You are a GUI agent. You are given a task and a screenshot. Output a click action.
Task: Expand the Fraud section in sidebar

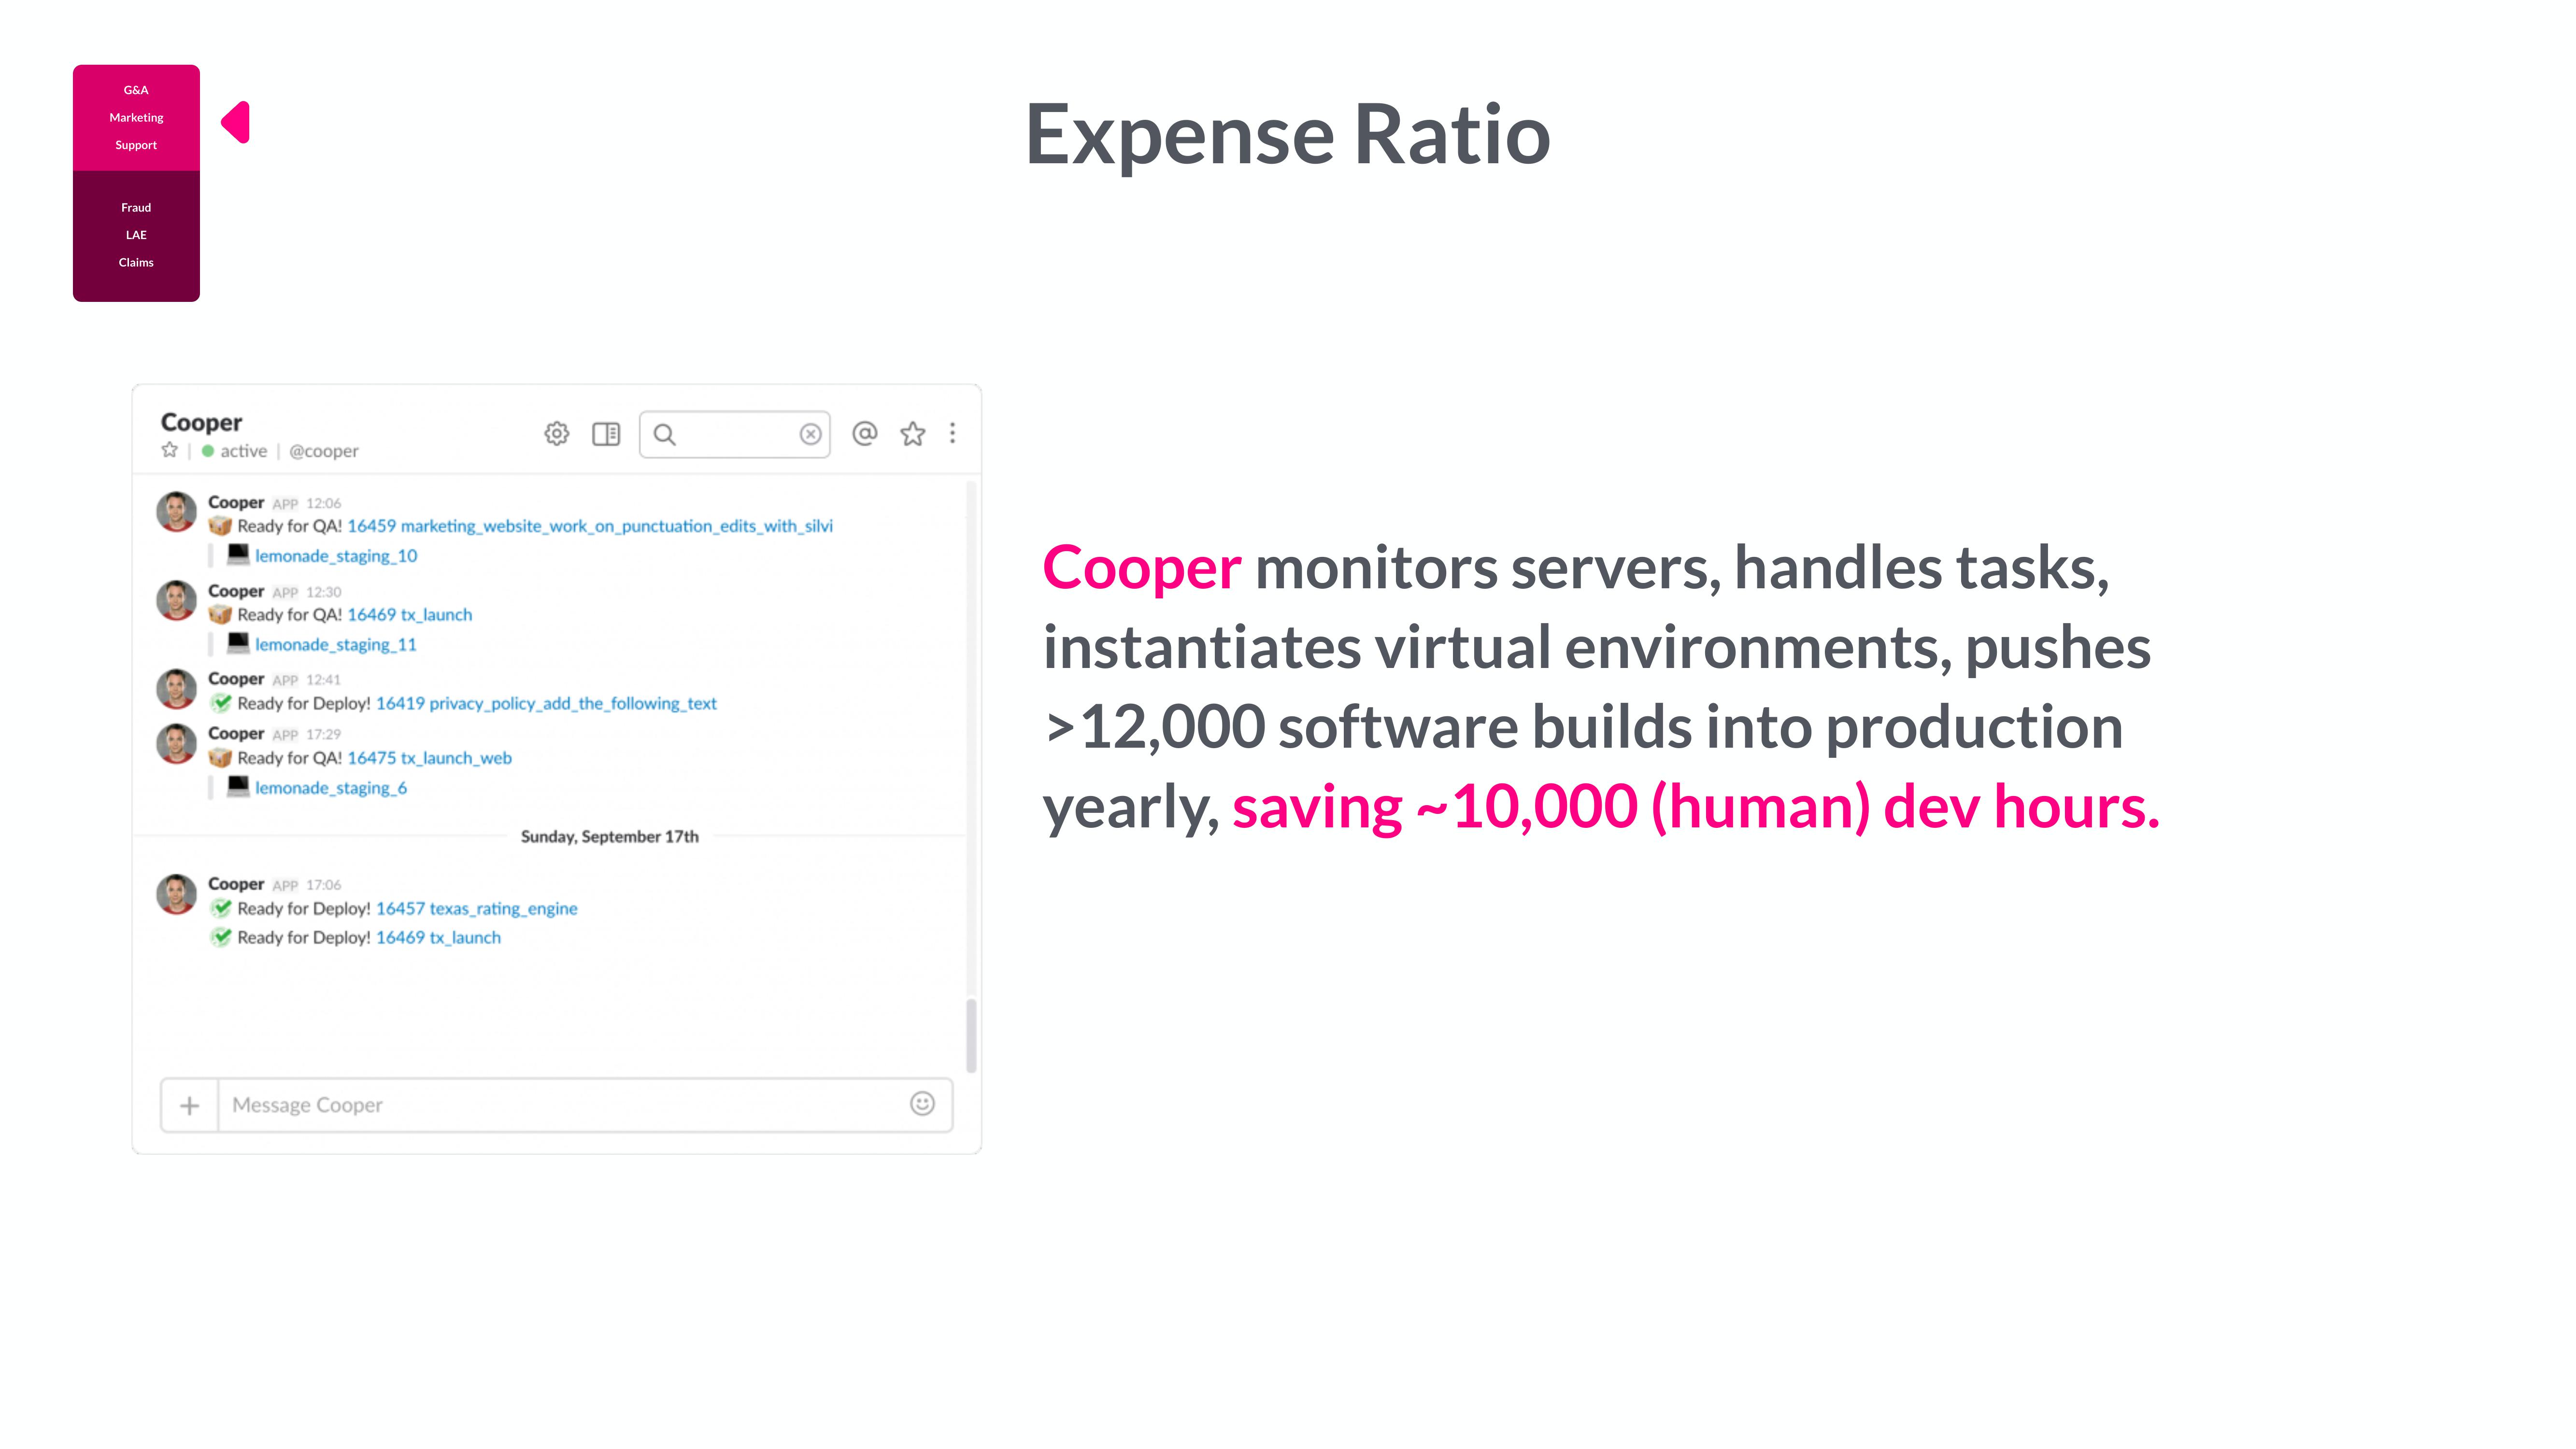pyautogui.click(x=136, y=207)
